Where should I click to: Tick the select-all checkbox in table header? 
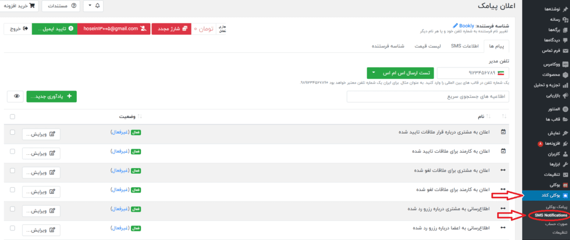pos(13,117)
